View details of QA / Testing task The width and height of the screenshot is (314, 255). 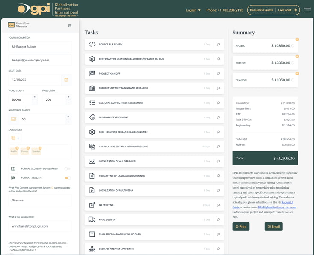(219, 205)
